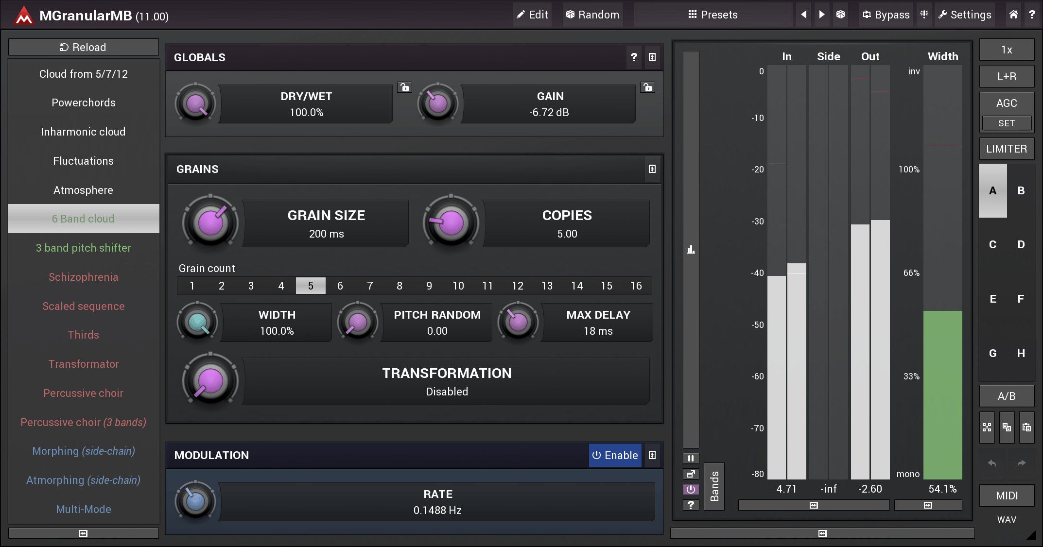Screen dimensions: 1043x547
Task: Choose the Schizophrenia preset
Action: click(83, 277)
